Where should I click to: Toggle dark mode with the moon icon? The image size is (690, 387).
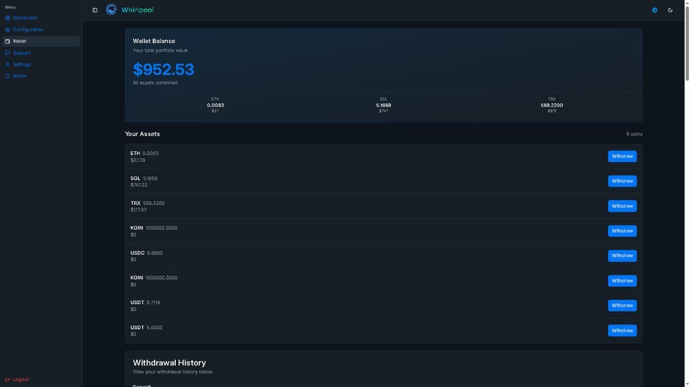pos(670,10)
